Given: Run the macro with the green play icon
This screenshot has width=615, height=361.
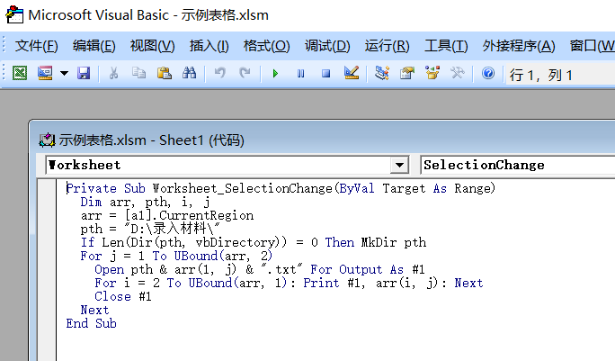Looking at the screenshot, I should coord(275,74).
